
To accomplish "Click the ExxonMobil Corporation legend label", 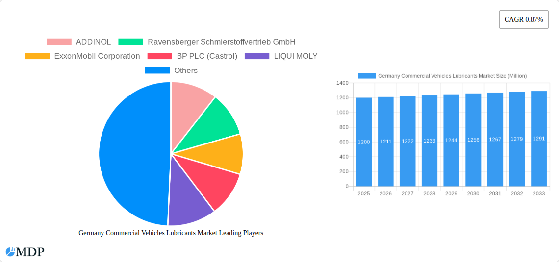I will coord(97,56).
